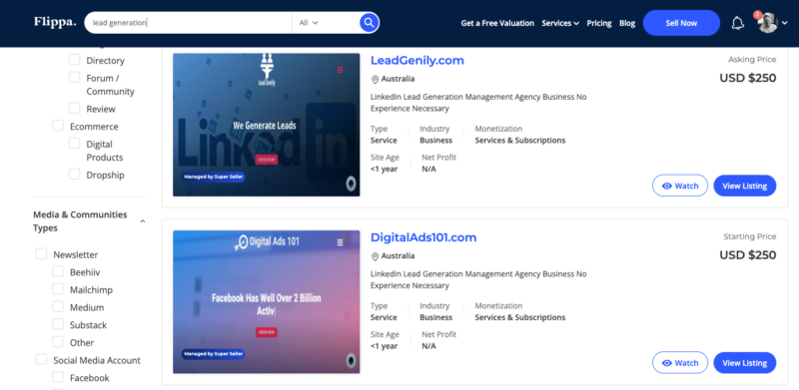Tick the Substack checkbox
This screenshot has width=799, height=390.
[58, 324]
